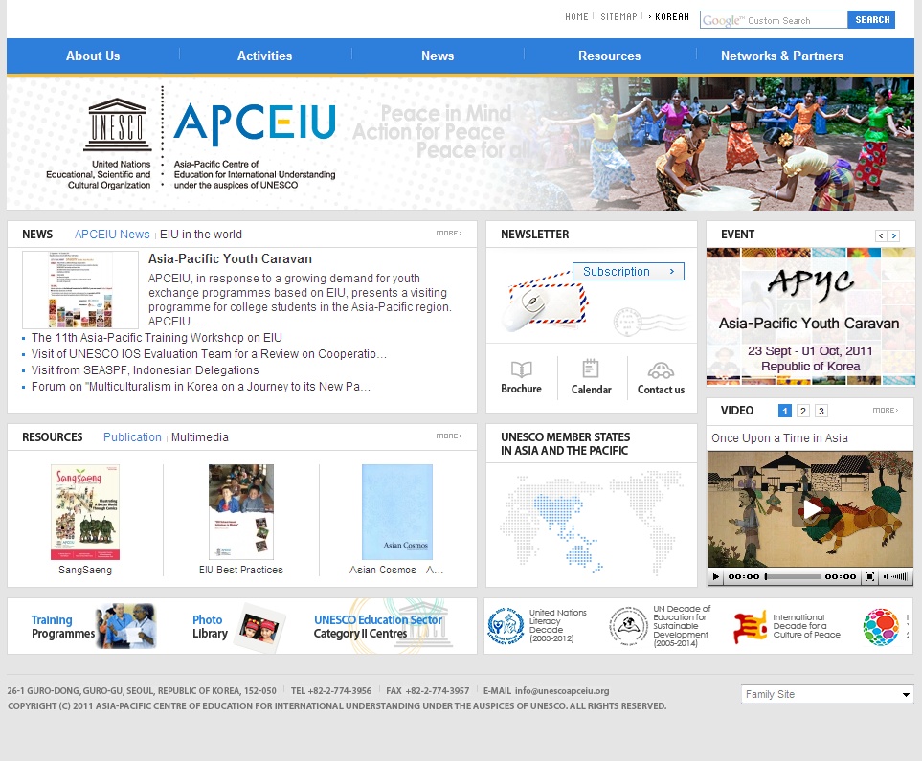Click the Youth Caravan news thumbnail
The image size is (922, 761).
(80, 290)
